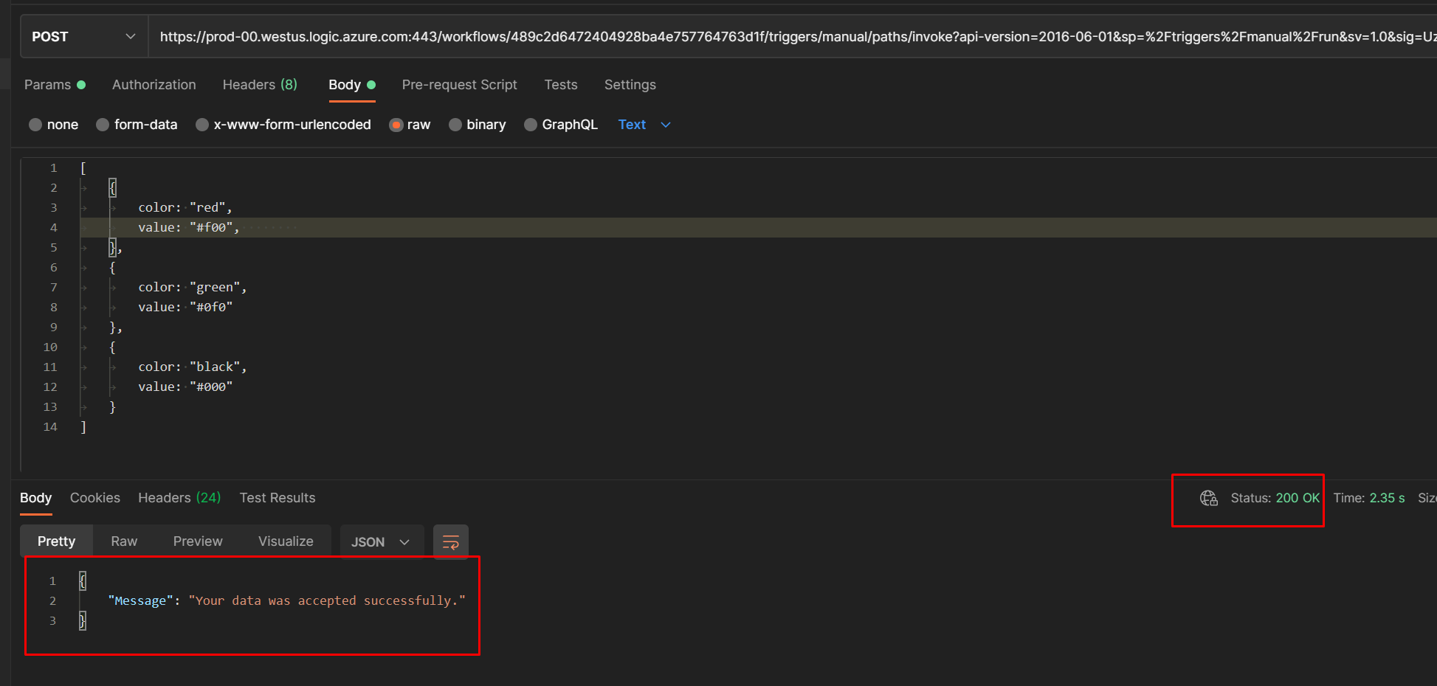The width and height of the screenshot is (1437, 686).
Task: Open the JSON response format dropdown
Action: (382, 541)
